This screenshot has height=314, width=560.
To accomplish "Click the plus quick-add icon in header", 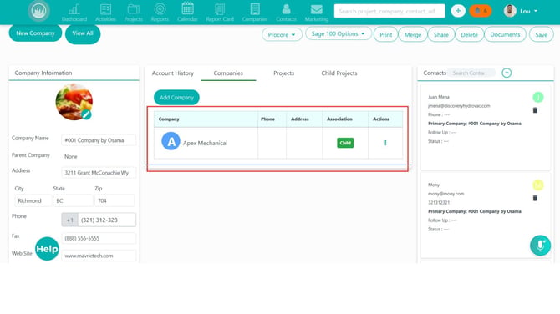I will pyautogui.click(x=458, y=11).
